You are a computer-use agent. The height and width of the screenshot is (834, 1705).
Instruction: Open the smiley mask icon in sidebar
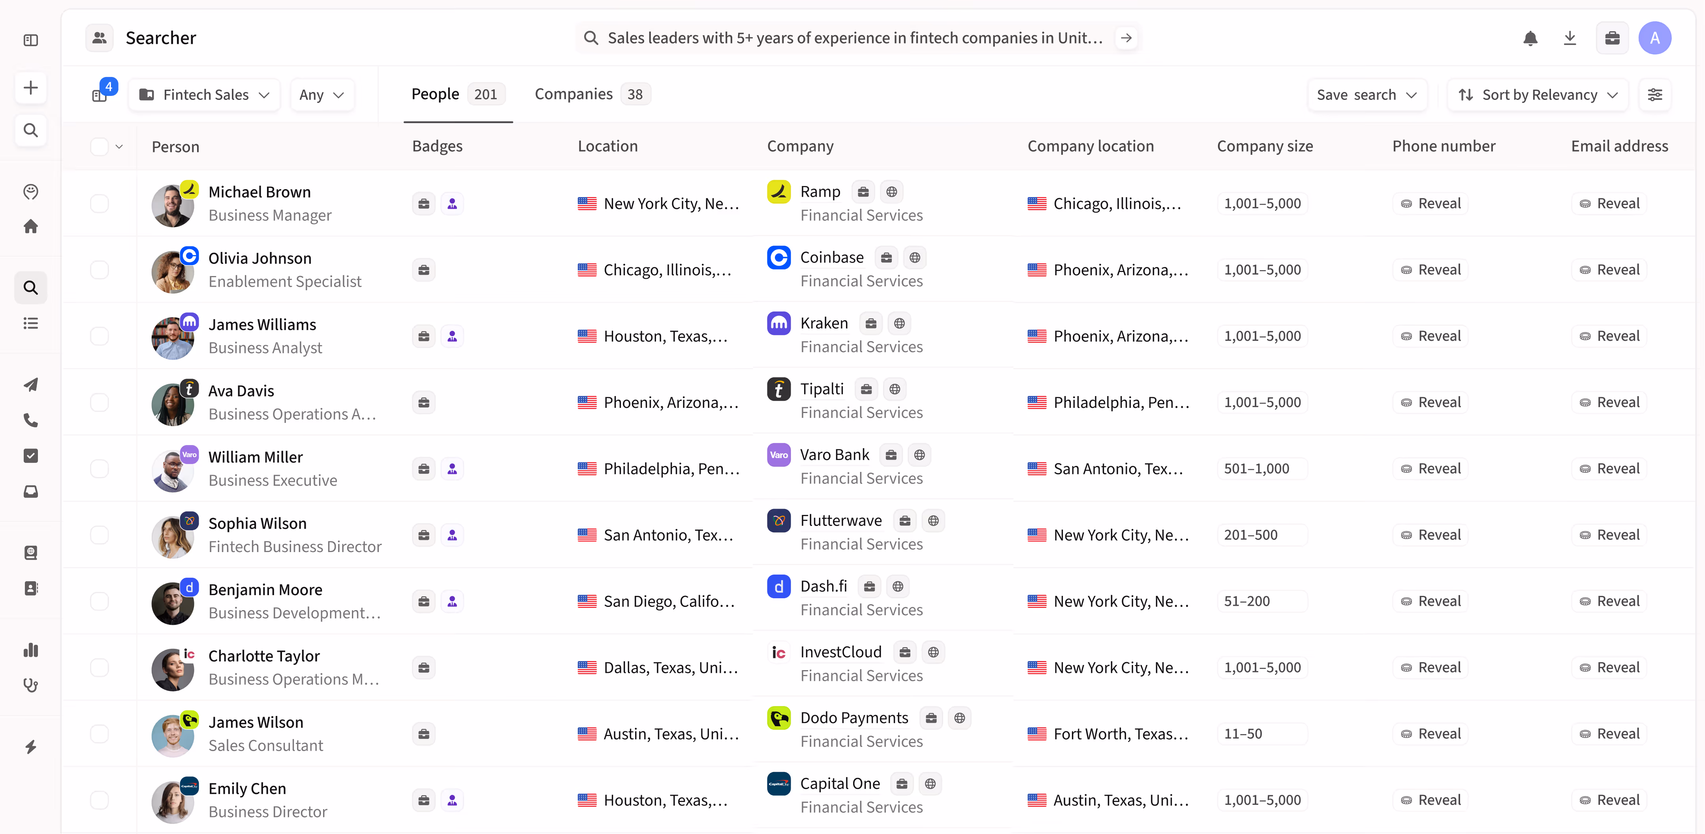coord(30,192)
